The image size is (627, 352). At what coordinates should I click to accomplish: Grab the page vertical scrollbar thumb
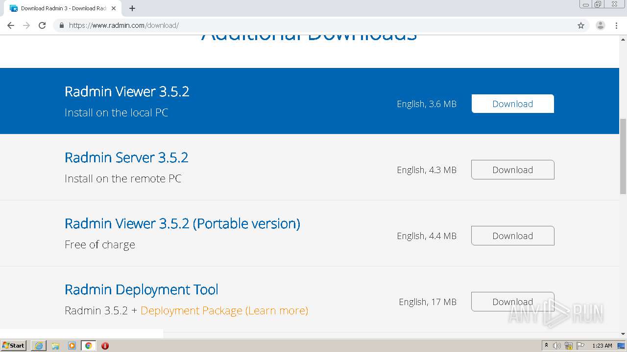point(623,156)
